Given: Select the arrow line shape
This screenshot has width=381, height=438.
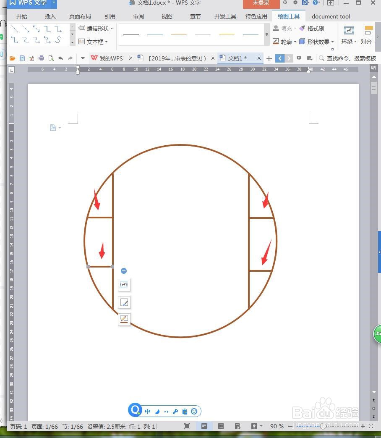Looking at the screenshot, I should tap(26, 29).
